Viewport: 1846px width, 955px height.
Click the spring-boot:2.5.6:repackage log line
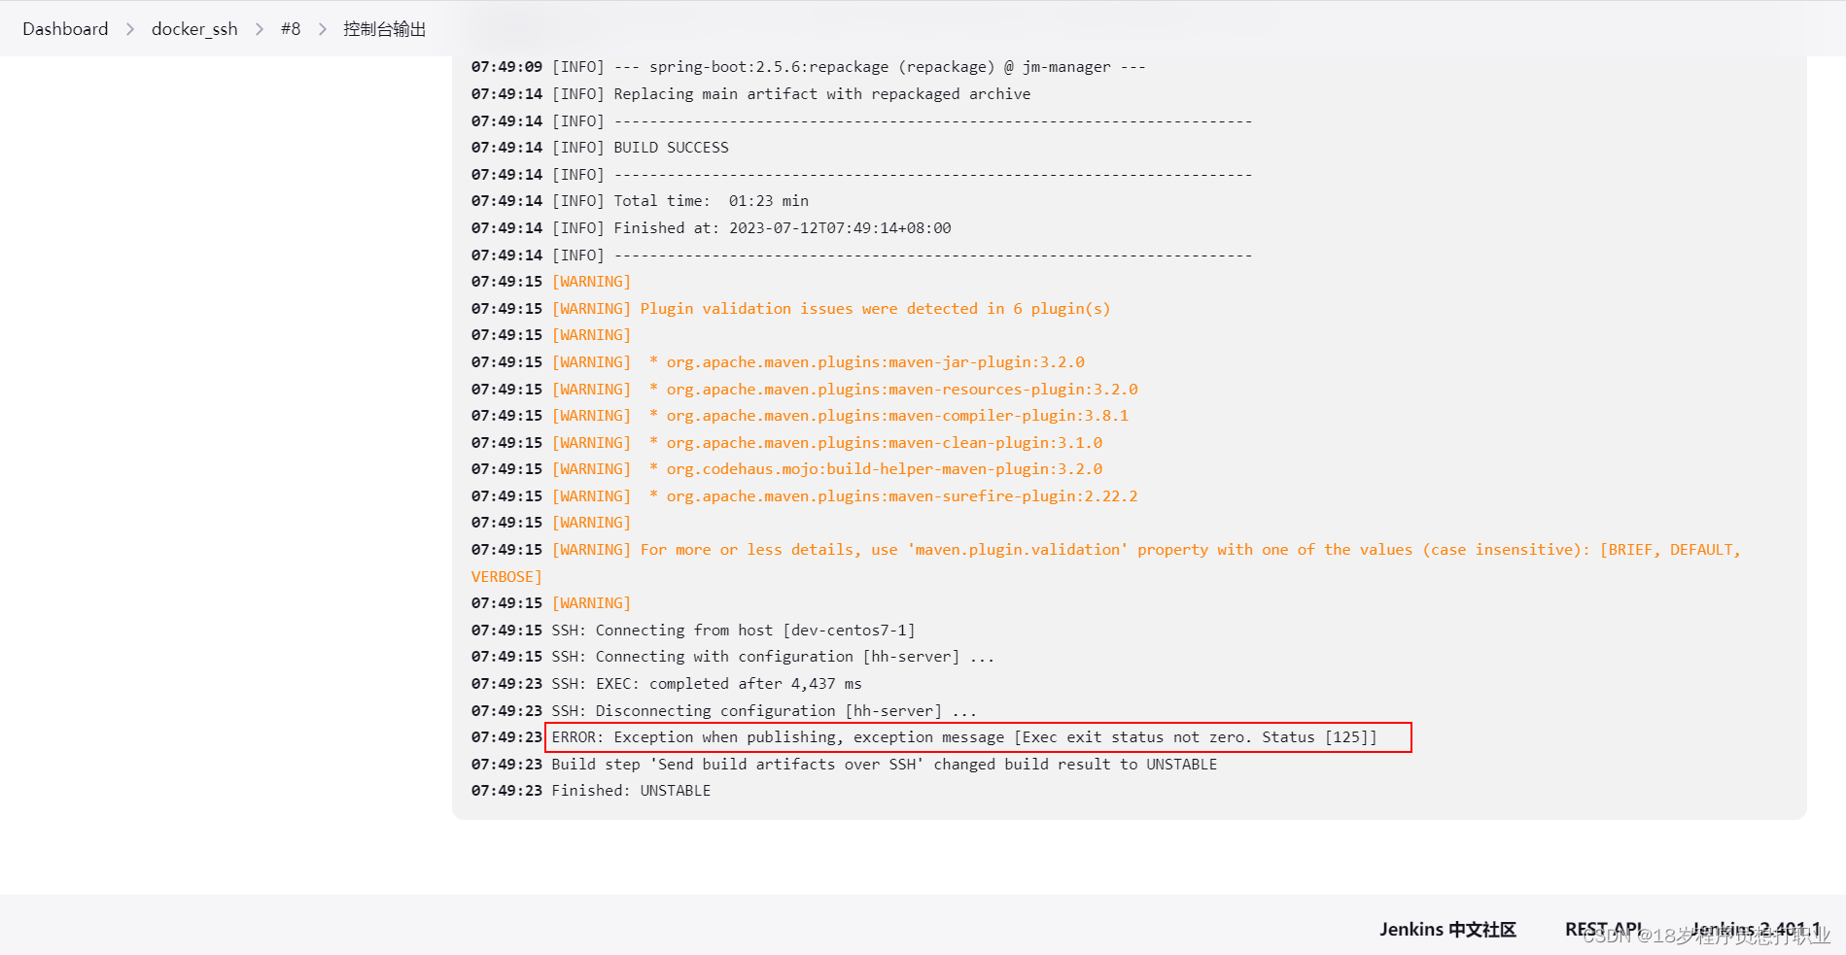pos(809,67)
